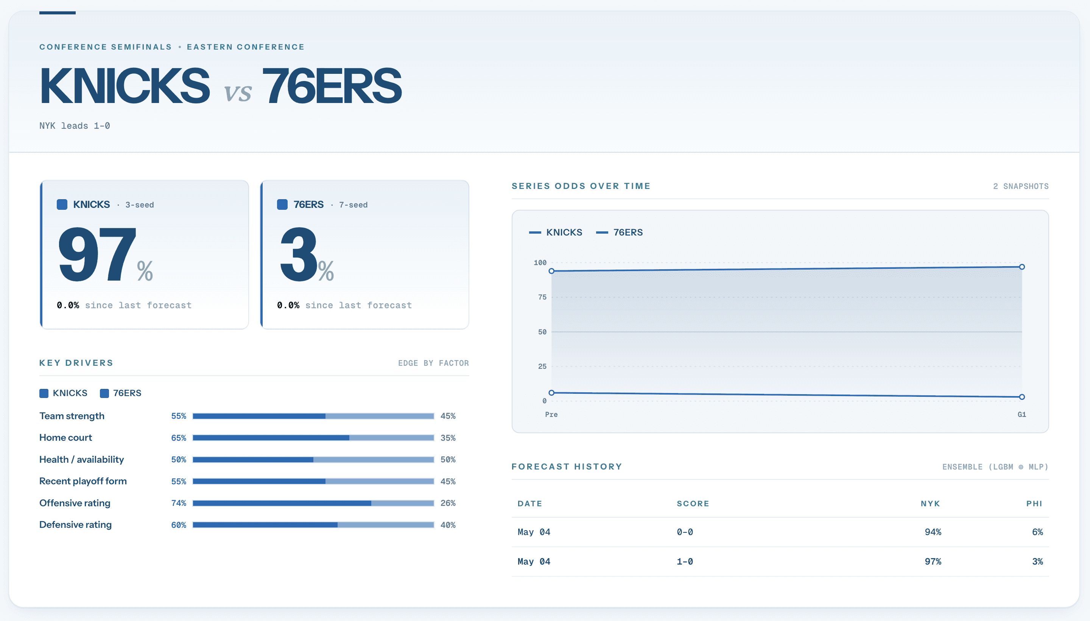The image size is (1090, 621).
Task: Click the 35% Home court value
Action: 448,438
